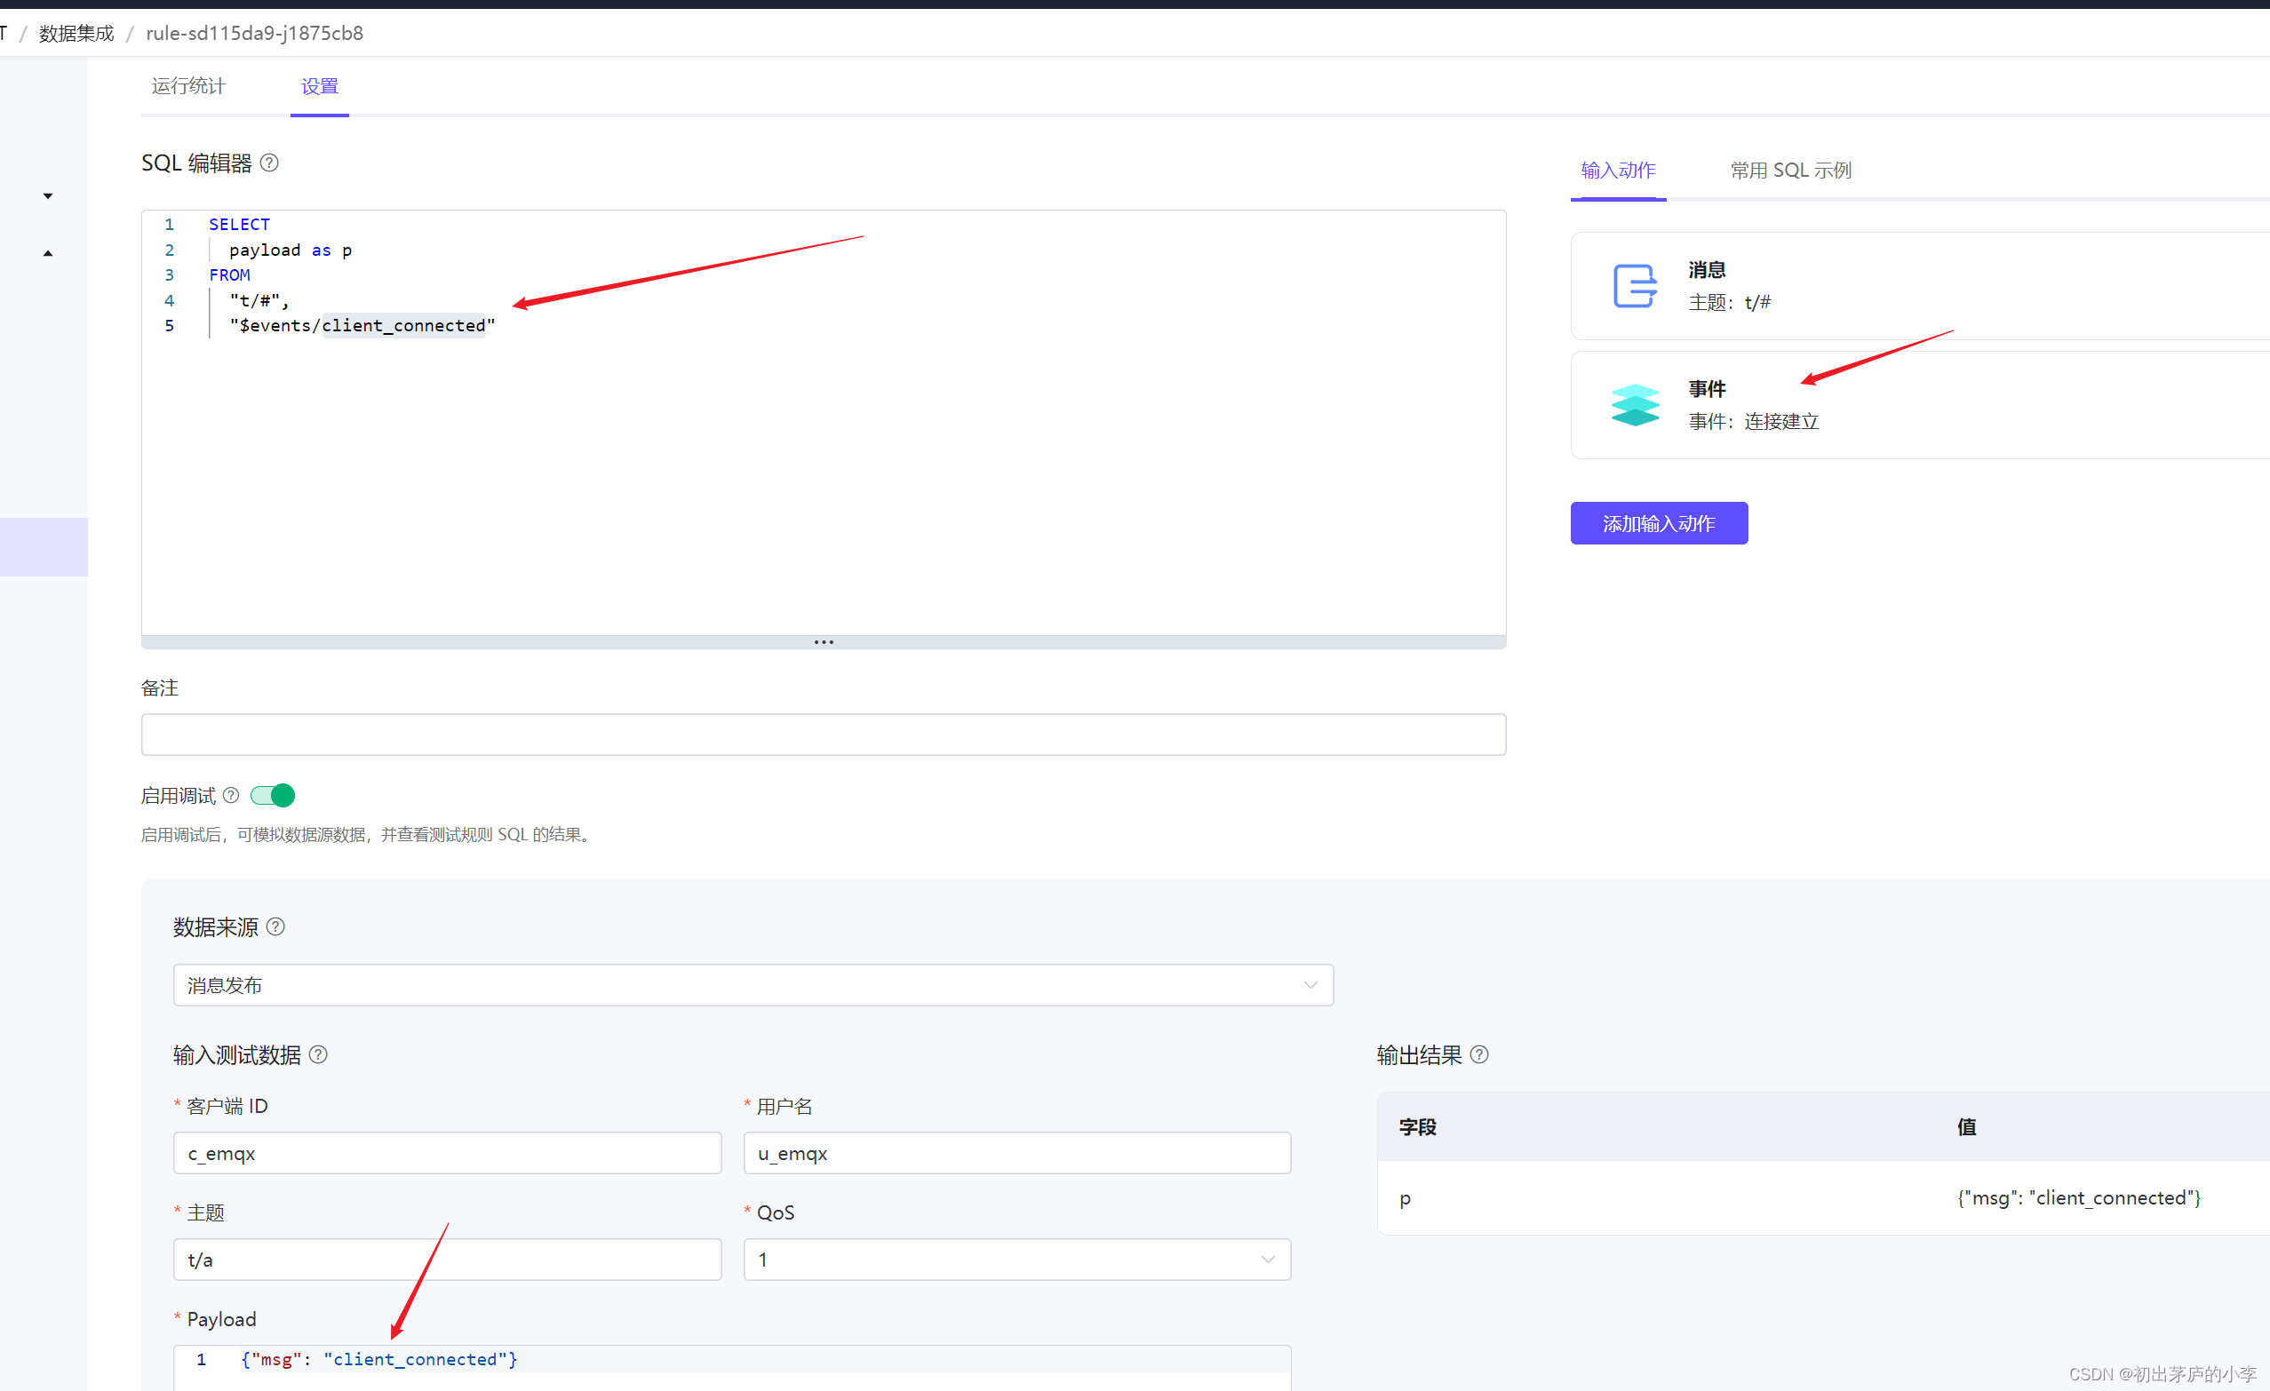Viewport: 2270px width, 1391px height.
Task: Click the output field cell p
Action: coord(1405,1198)
